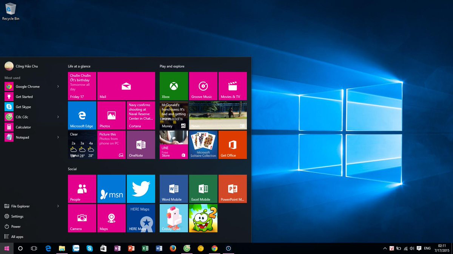Screen dimensions: 453x254
Task: Open Zalo from the taskbar
Action: [76, 248]
